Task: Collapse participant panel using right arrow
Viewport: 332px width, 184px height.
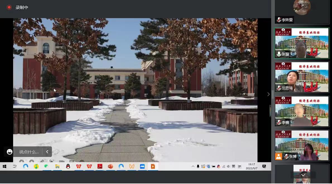Action: click(x=268, y=94)
